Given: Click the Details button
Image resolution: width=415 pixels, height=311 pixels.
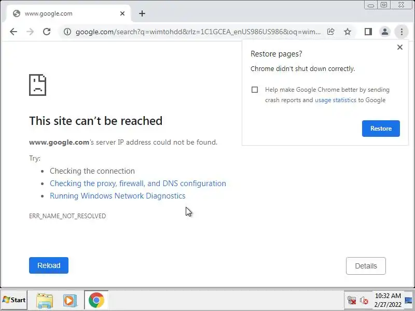Looking at the screenshot, I should [x=366, y=266].
